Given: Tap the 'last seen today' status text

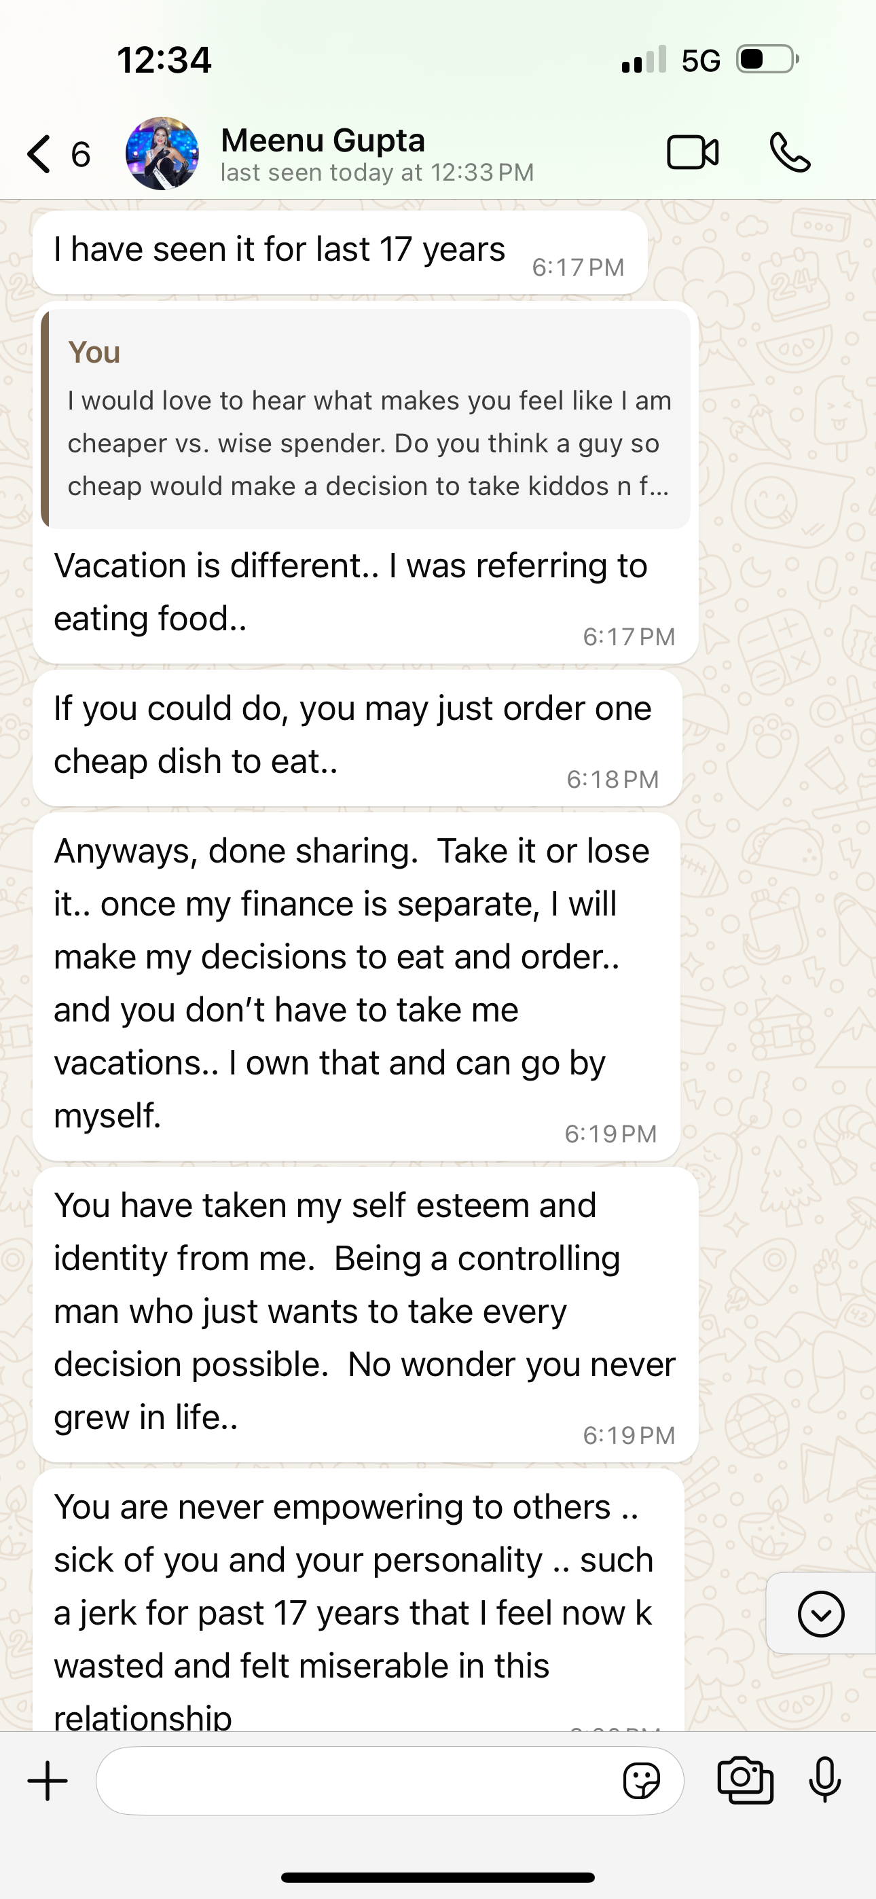Looking at the screenshot, I should [377, 173].
